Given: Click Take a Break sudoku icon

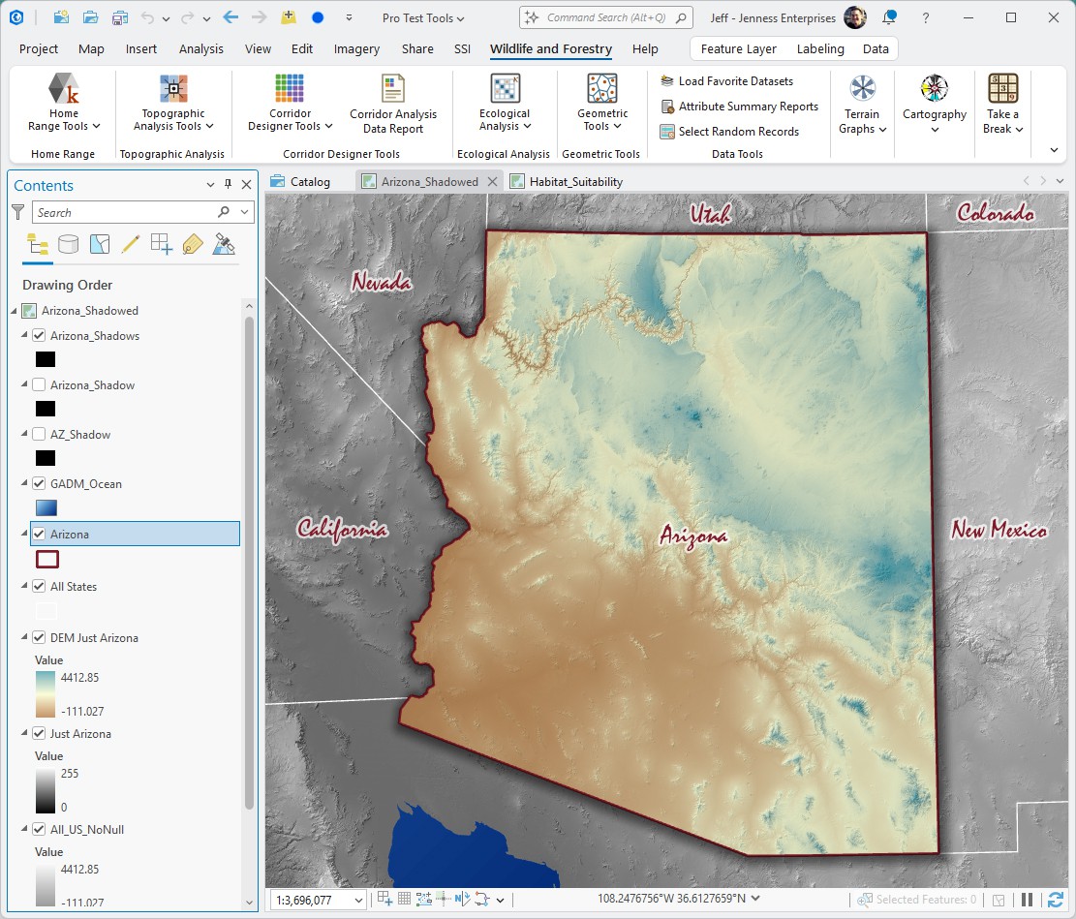Looking at the screenshot, I should (x=1002, y=88).
